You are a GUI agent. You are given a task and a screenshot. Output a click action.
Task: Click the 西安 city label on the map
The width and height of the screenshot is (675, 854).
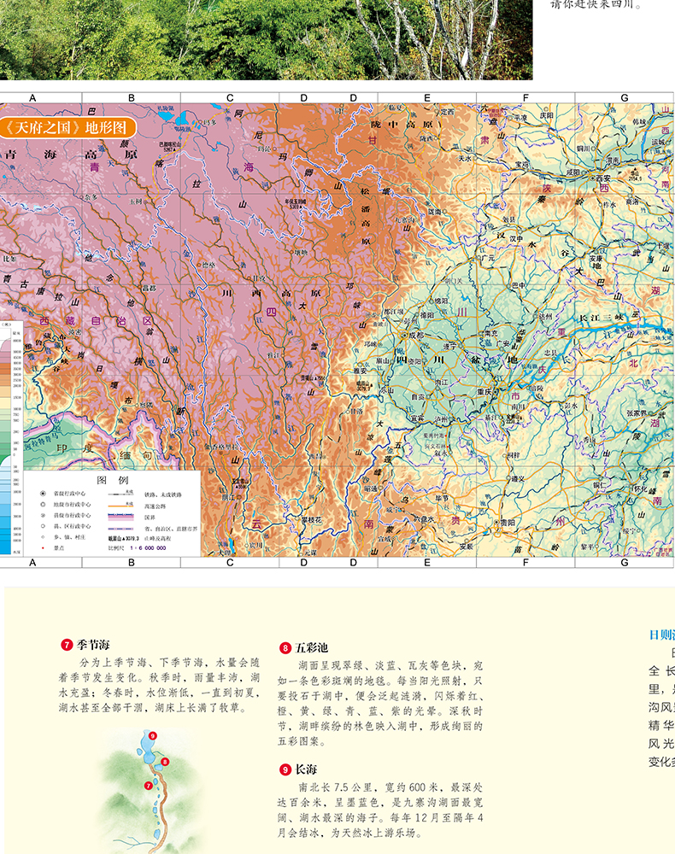coord(603,178)
